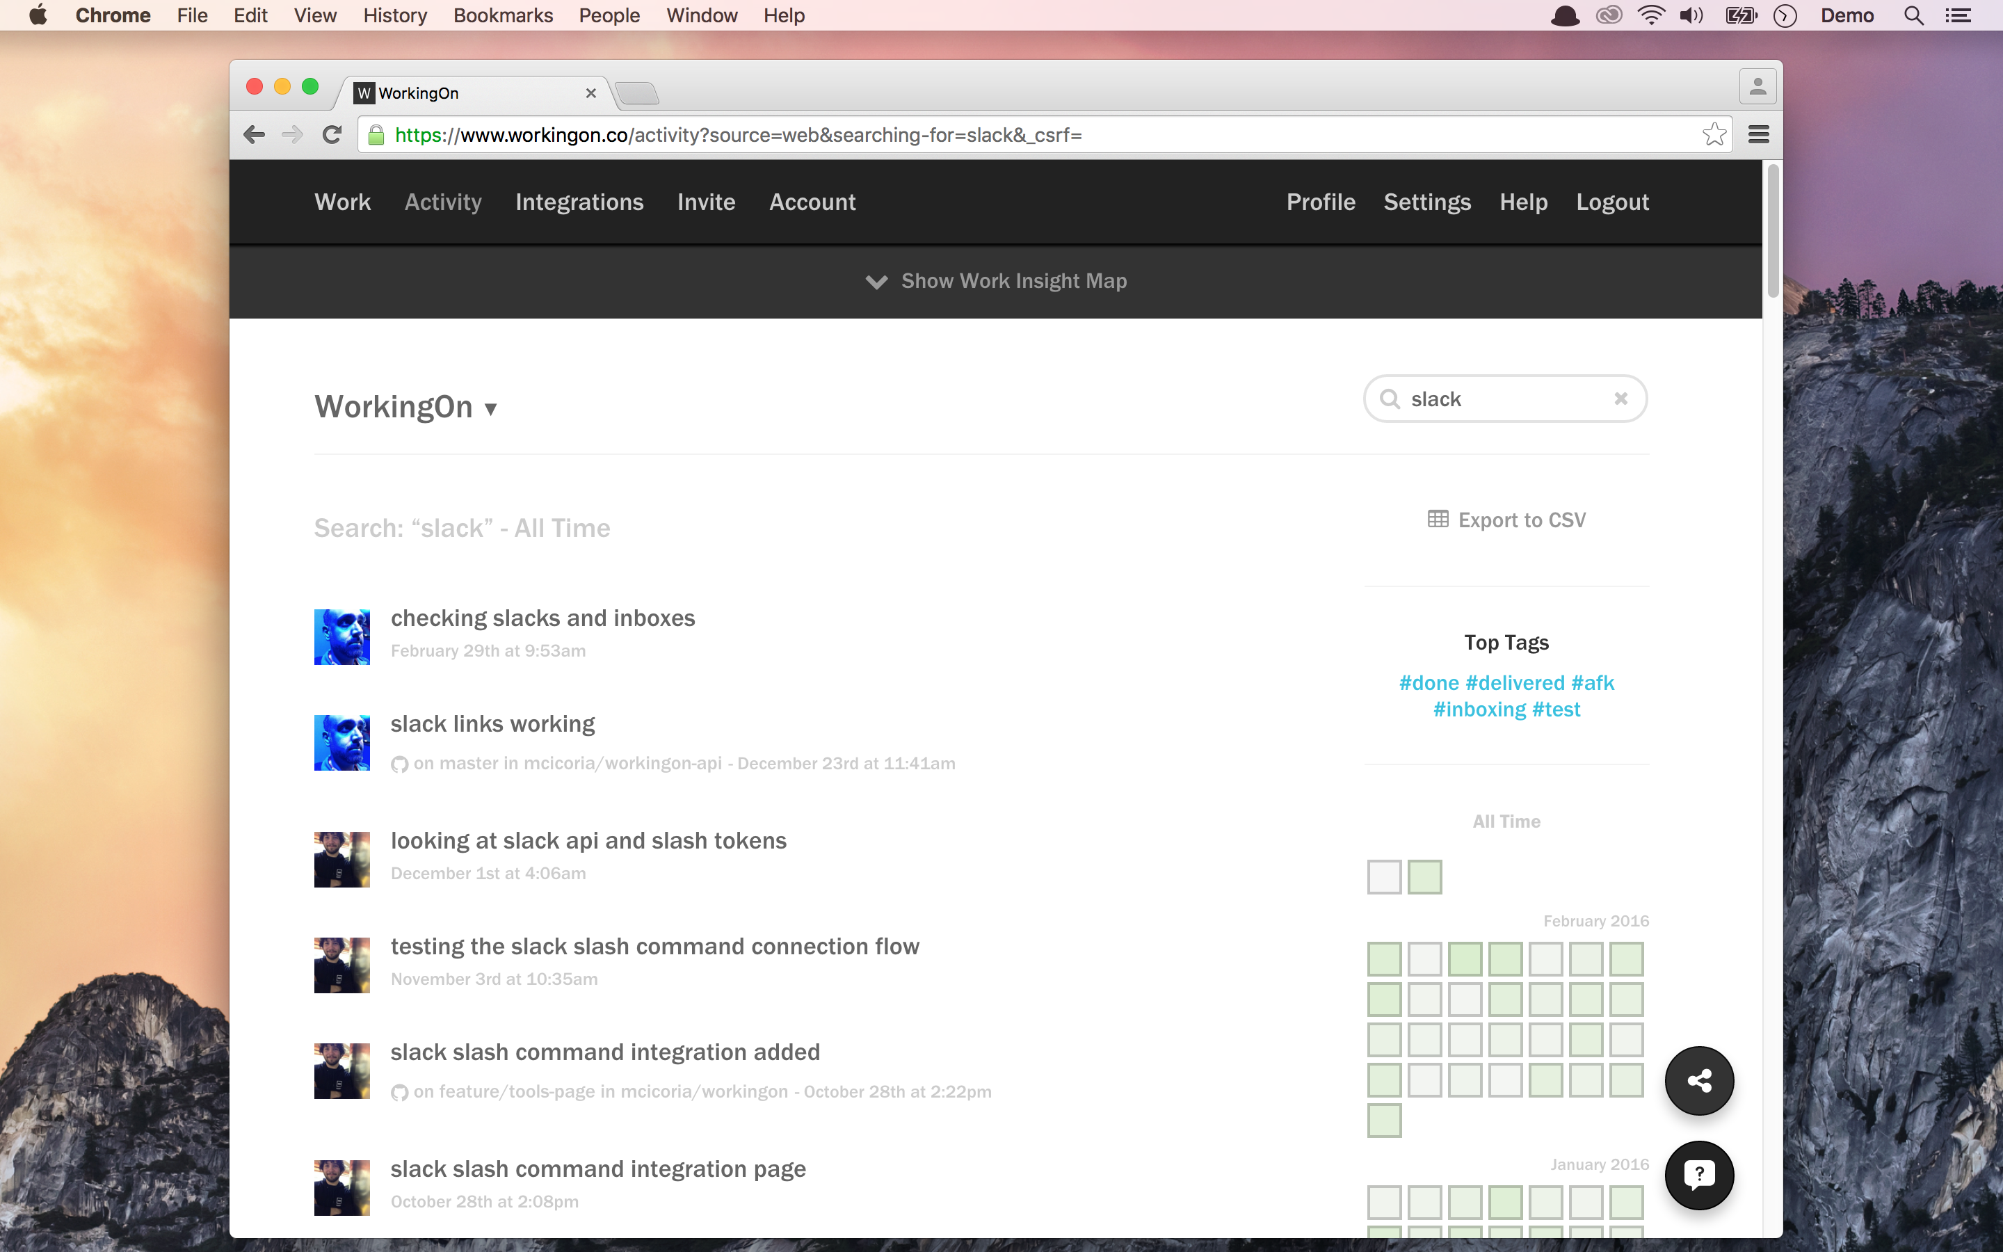
Task: Click the Wi-Fi status icon
Action: pos(1651,15)
